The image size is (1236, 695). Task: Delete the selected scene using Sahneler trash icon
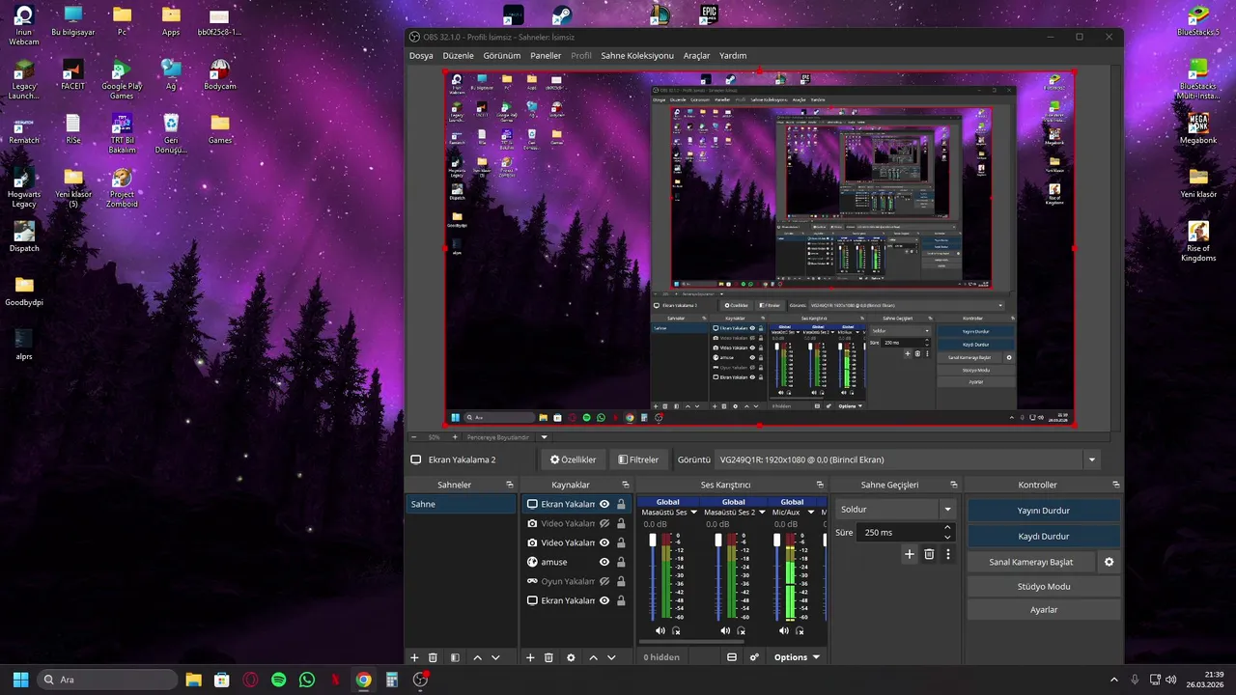(x=433, y=657)
